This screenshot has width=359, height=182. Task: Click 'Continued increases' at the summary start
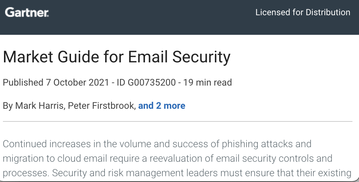(x=47, y=144)
